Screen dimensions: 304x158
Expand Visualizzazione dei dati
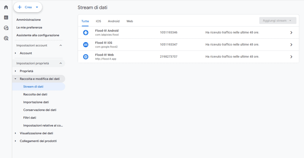pyautogui.click(x=15, y=133)
